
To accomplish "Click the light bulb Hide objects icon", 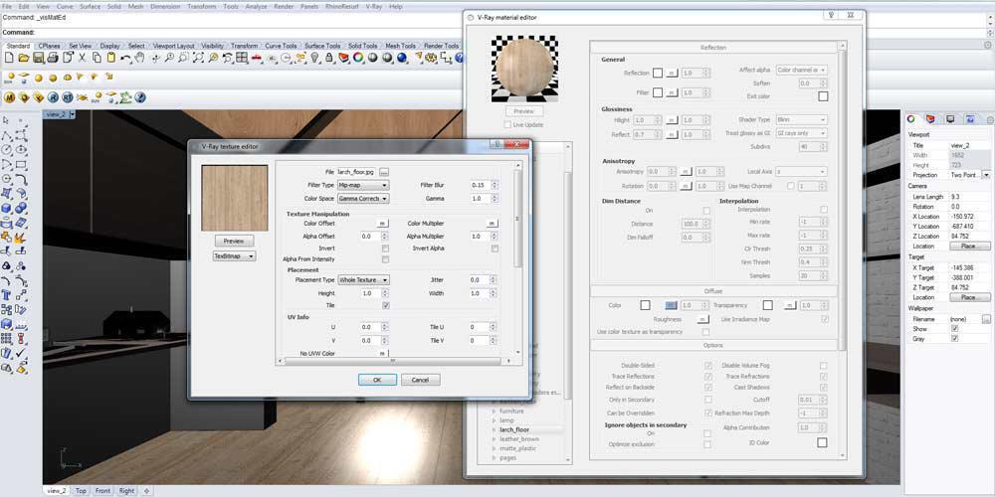I will [x=314, y=58].
